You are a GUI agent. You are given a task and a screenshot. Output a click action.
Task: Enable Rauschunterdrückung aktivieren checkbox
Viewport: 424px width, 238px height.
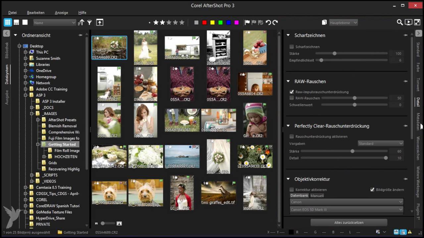291,137
